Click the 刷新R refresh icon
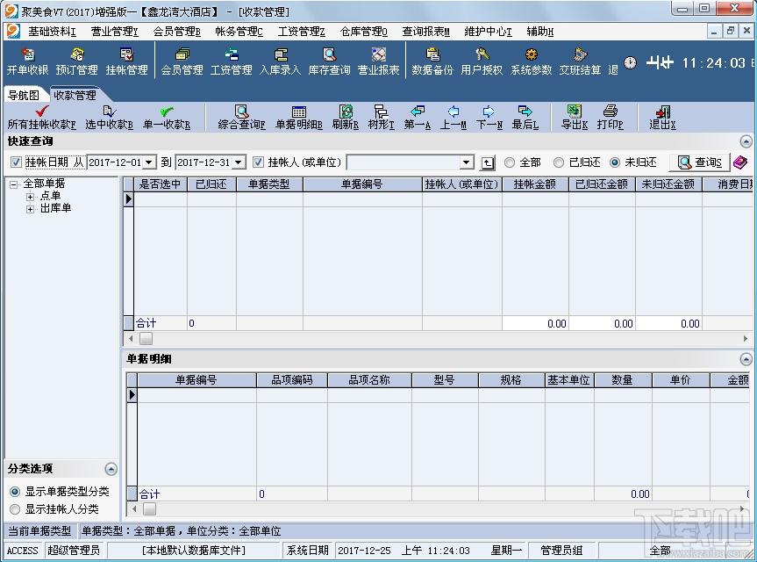The height and width of the screenshot is (562, 757). point(346,112)
